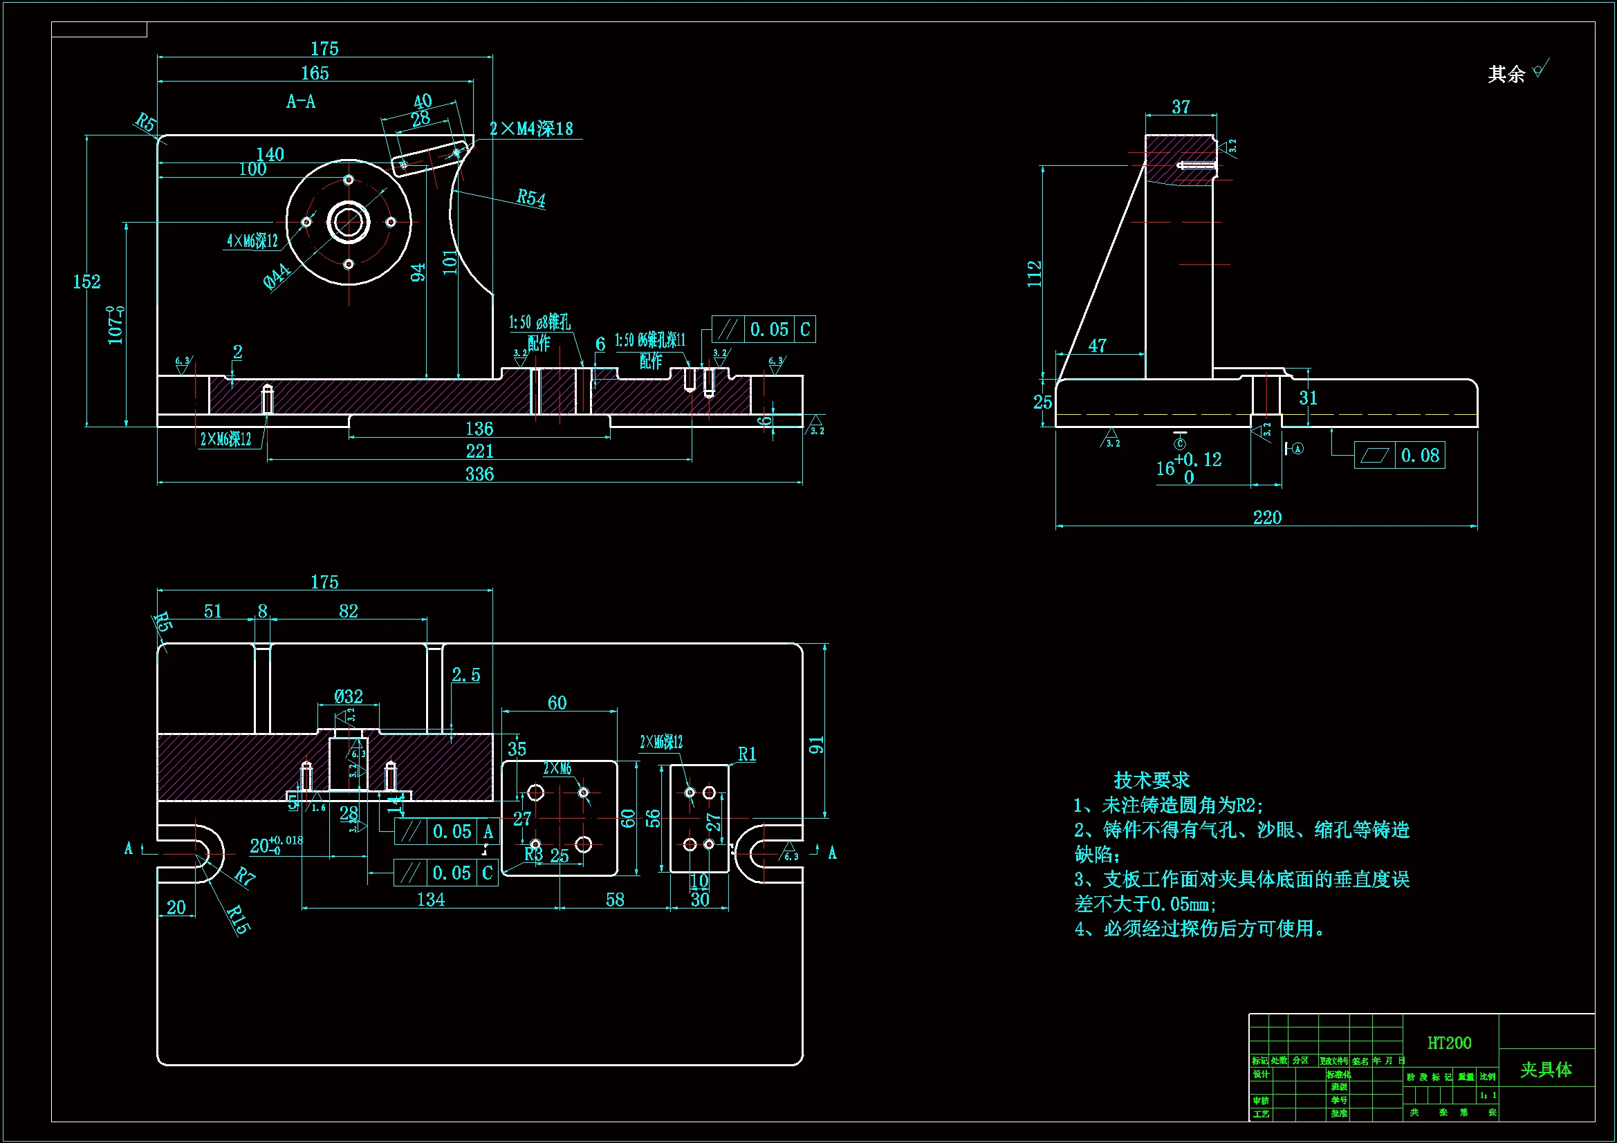Select the 1:50 ø8锥孔 taper hole note
Viewport: 1617px width, 1143px height.
coord(539,322)
